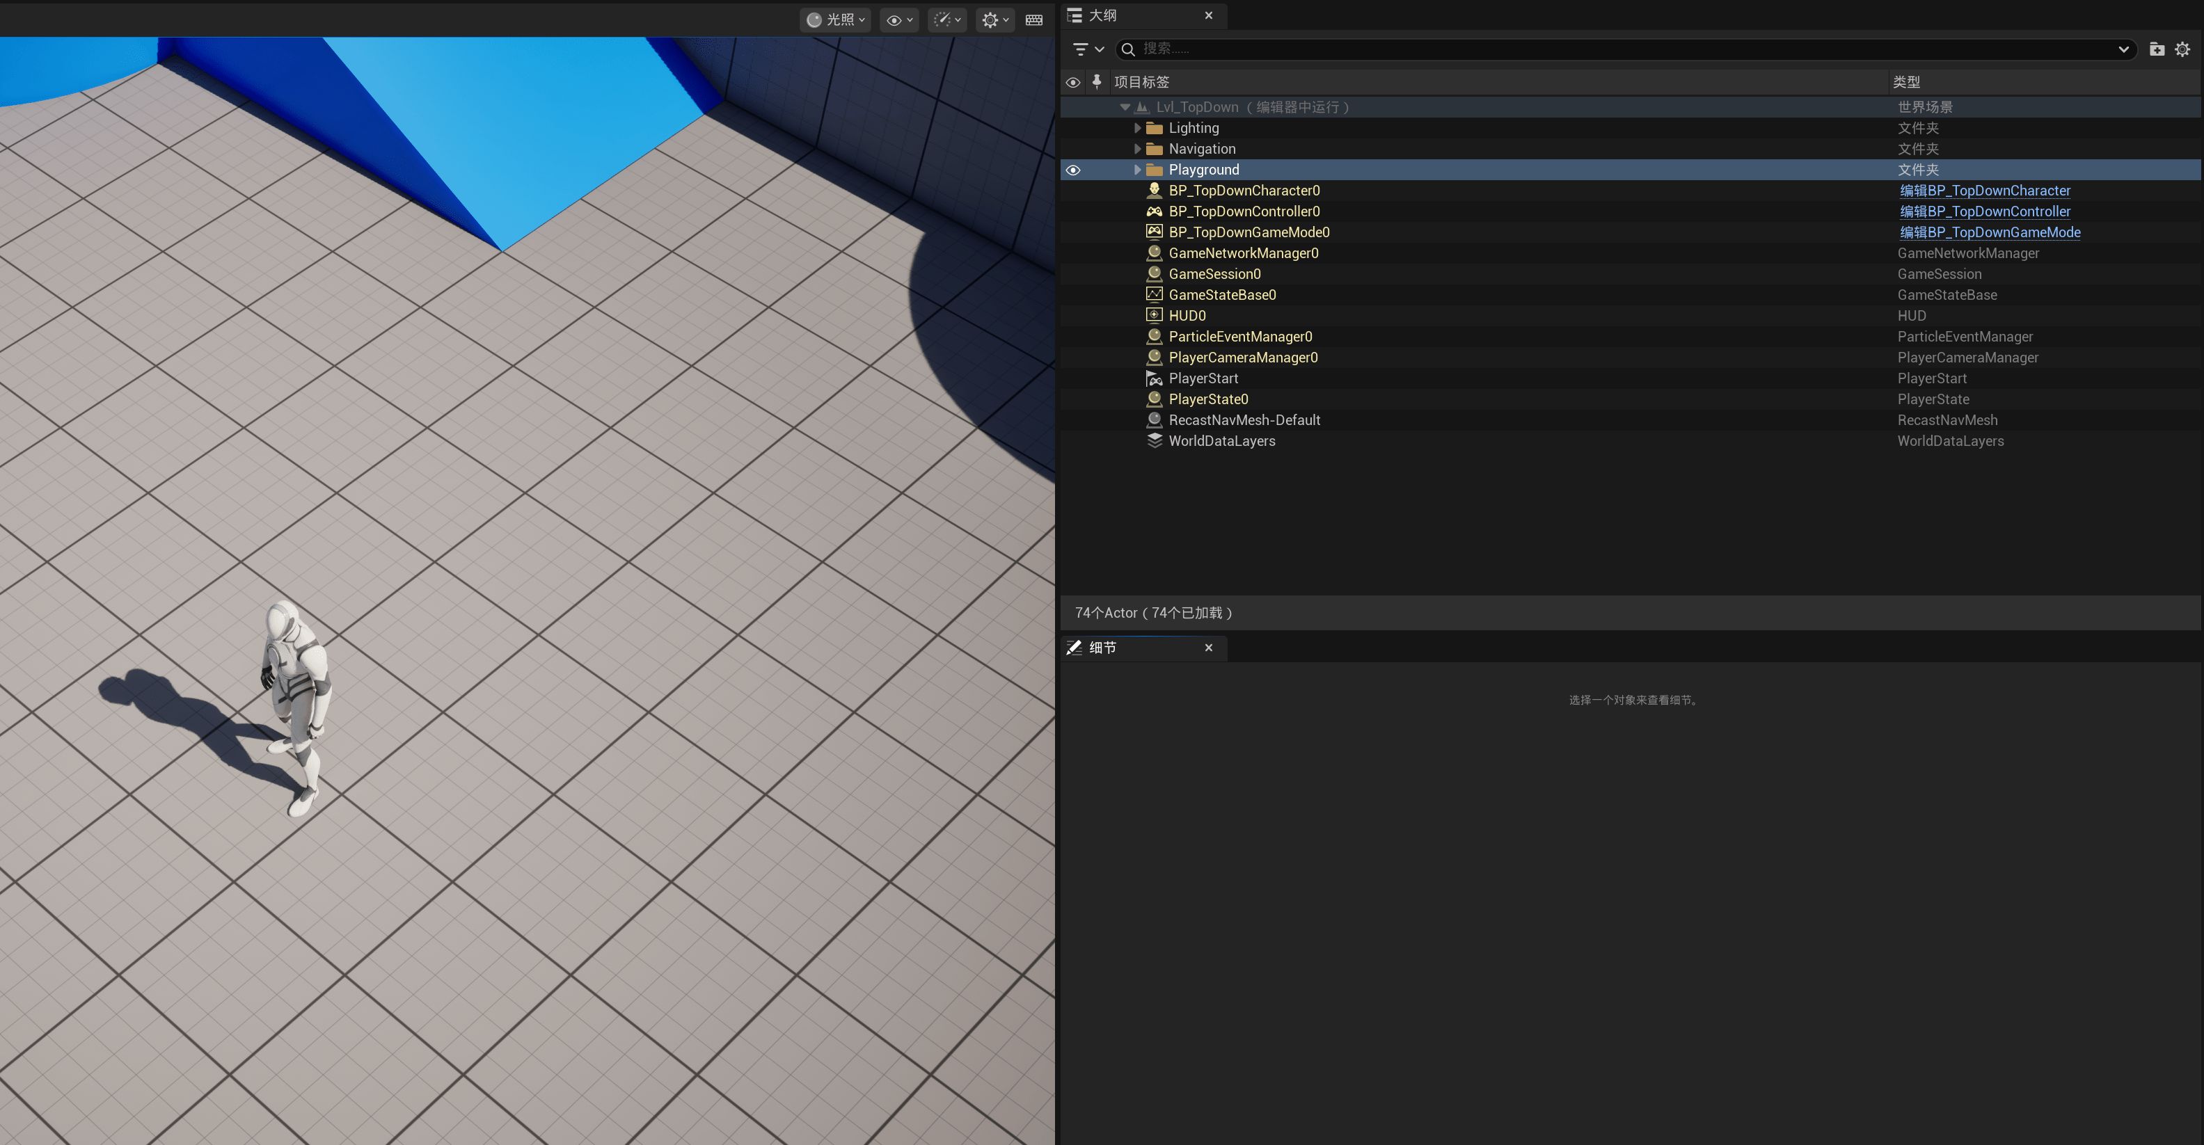Open the viewport scalability wand dropdown
This screenshot has width=2204, height=1145.
point(947,19)
